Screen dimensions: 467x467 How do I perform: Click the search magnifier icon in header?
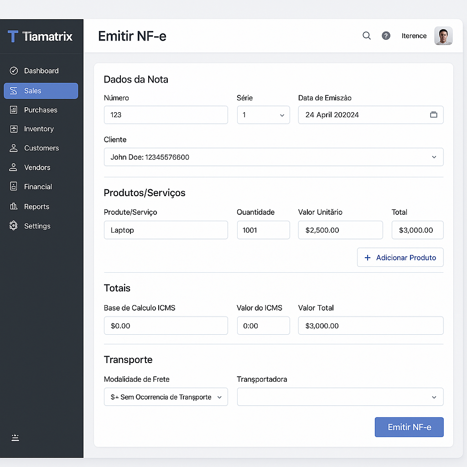(x=366, y=36)
